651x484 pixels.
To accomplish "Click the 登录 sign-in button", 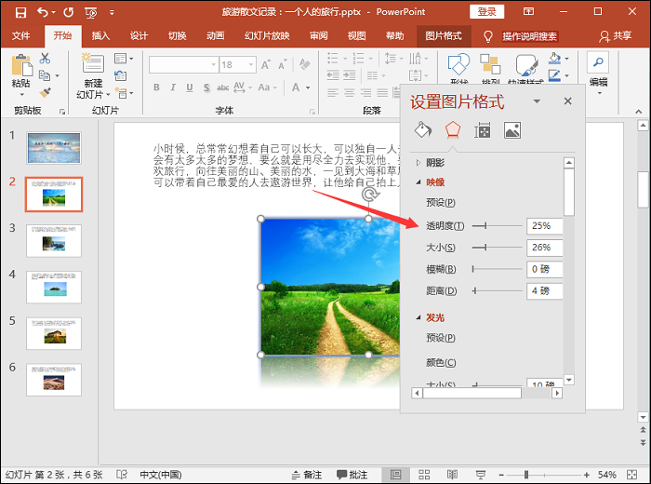I will [x=487, y=11].
